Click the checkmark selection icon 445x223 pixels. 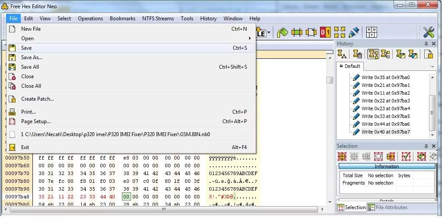click(x=406, y=156)
